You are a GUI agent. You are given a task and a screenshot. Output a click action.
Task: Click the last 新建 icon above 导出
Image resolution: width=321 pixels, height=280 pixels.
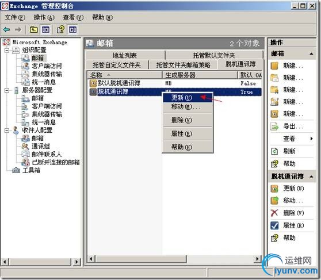click(274, 114)
